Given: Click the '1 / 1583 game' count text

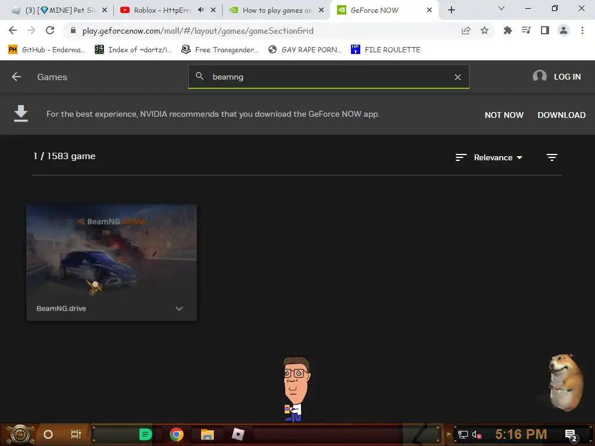Looking at the screenshot, I should point(64,156).
